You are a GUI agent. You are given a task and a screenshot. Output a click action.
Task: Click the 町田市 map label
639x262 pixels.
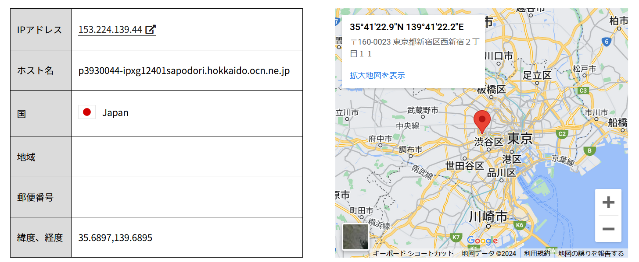(362, 210)
